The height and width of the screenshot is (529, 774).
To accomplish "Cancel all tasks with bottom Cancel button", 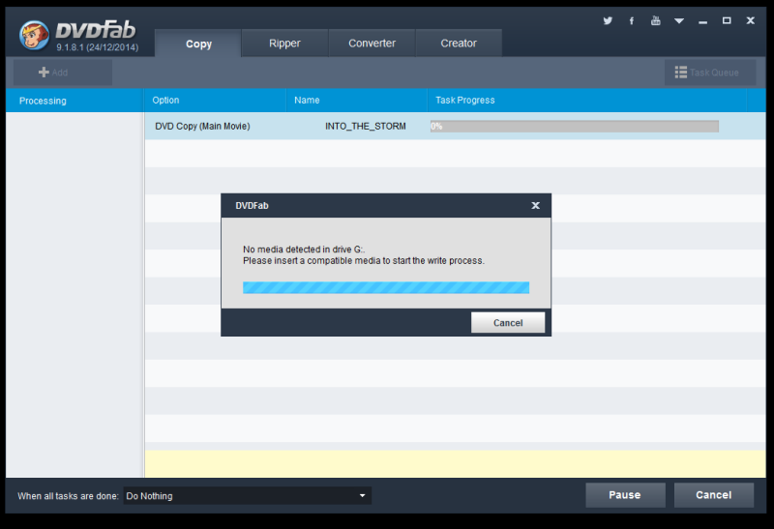I will pos(714,495).
